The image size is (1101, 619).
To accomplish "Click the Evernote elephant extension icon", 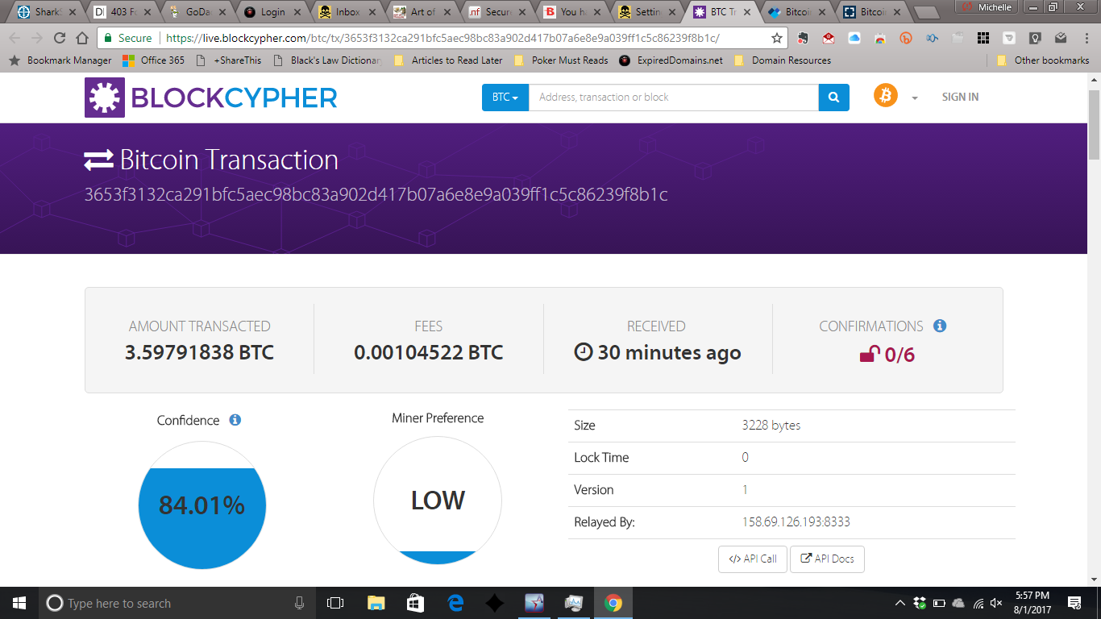I will (803, 38).
